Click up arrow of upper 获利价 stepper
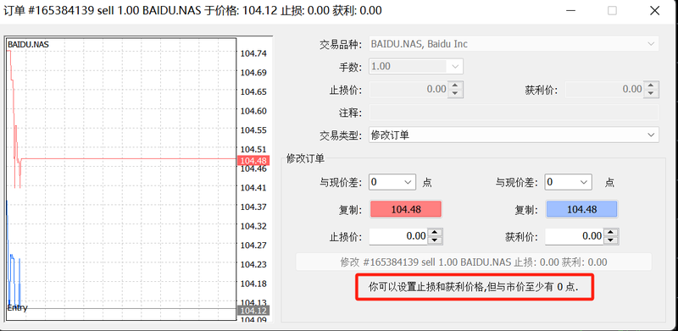Image resolution: width=678 pixels, height=331 pixels. click(x=651, y=86)
